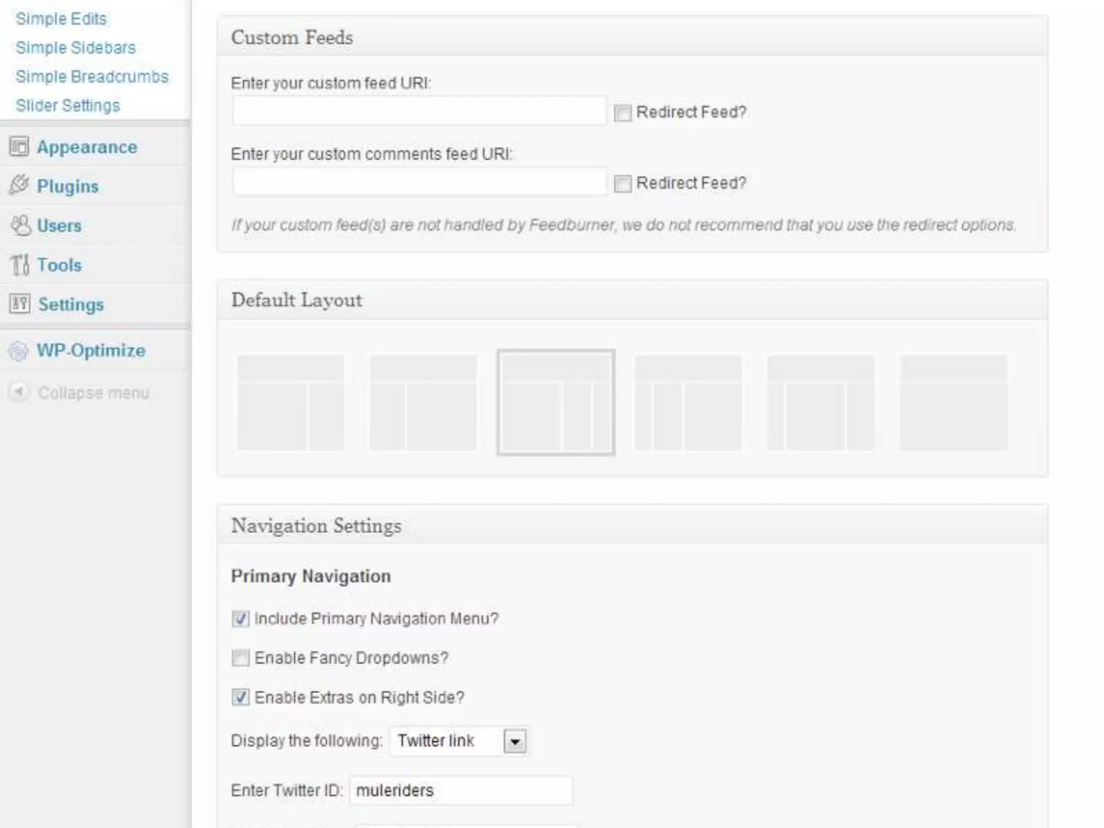1104x828 pixels.
Task: Click the Collapse menu arrow icon
Action: pos(19,392)
